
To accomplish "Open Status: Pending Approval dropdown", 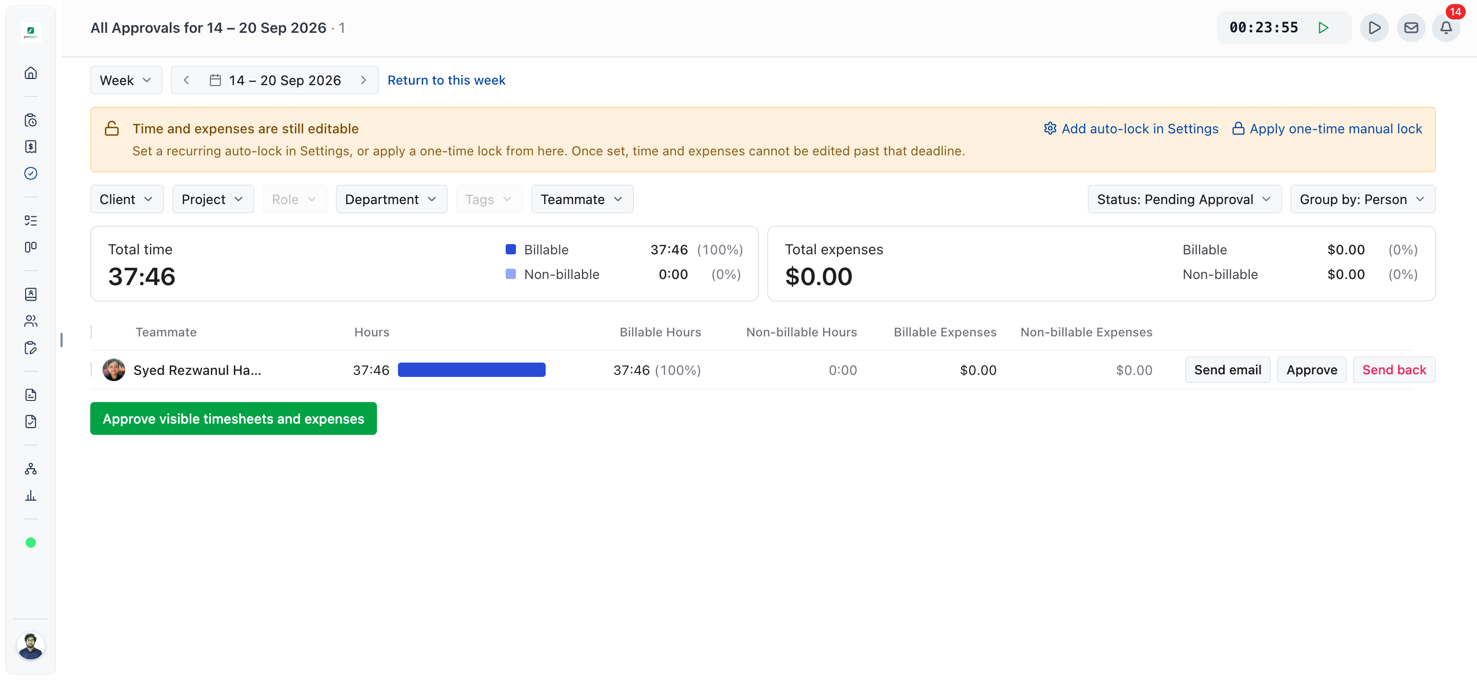I will pos(1184,199).
